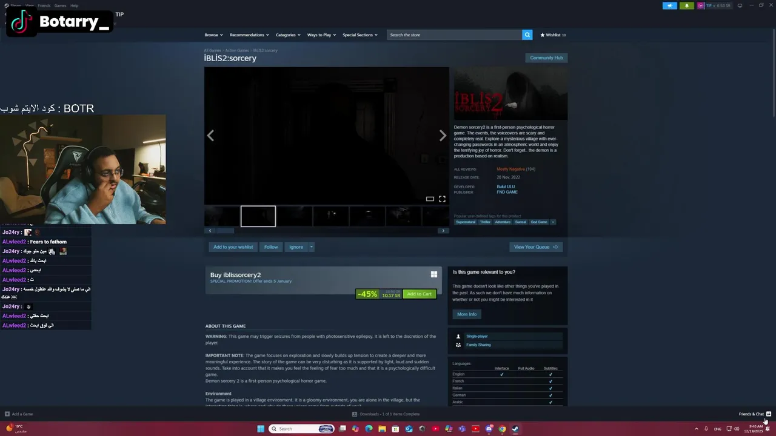Open the Special Sections dropdown
Screen dimensions: 776x436
click(360, 35)
